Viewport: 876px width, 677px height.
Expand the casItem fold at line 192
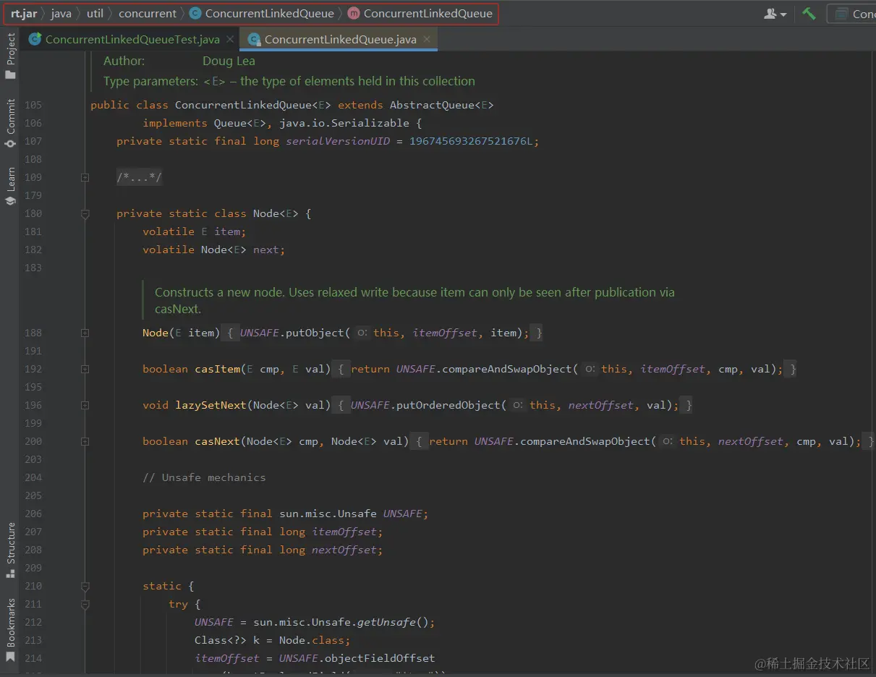[85, 369]
